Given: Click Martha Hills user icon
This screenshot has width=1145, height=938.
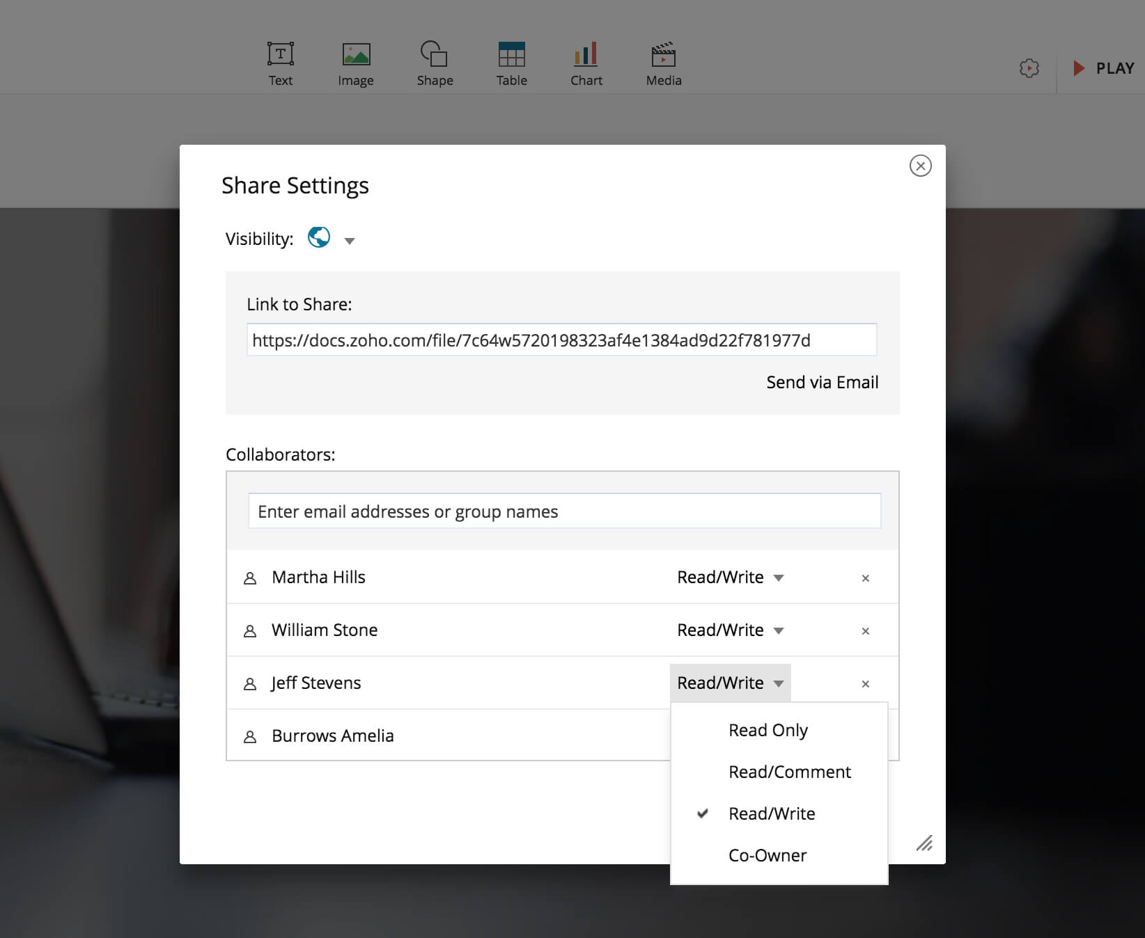Looking at the screenshot, I should coord(250,578).
